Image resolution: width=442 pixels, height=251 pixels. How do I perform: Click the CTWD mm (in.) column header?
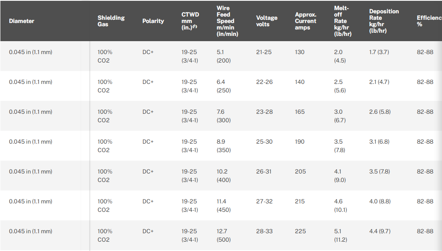click(190, 21)
